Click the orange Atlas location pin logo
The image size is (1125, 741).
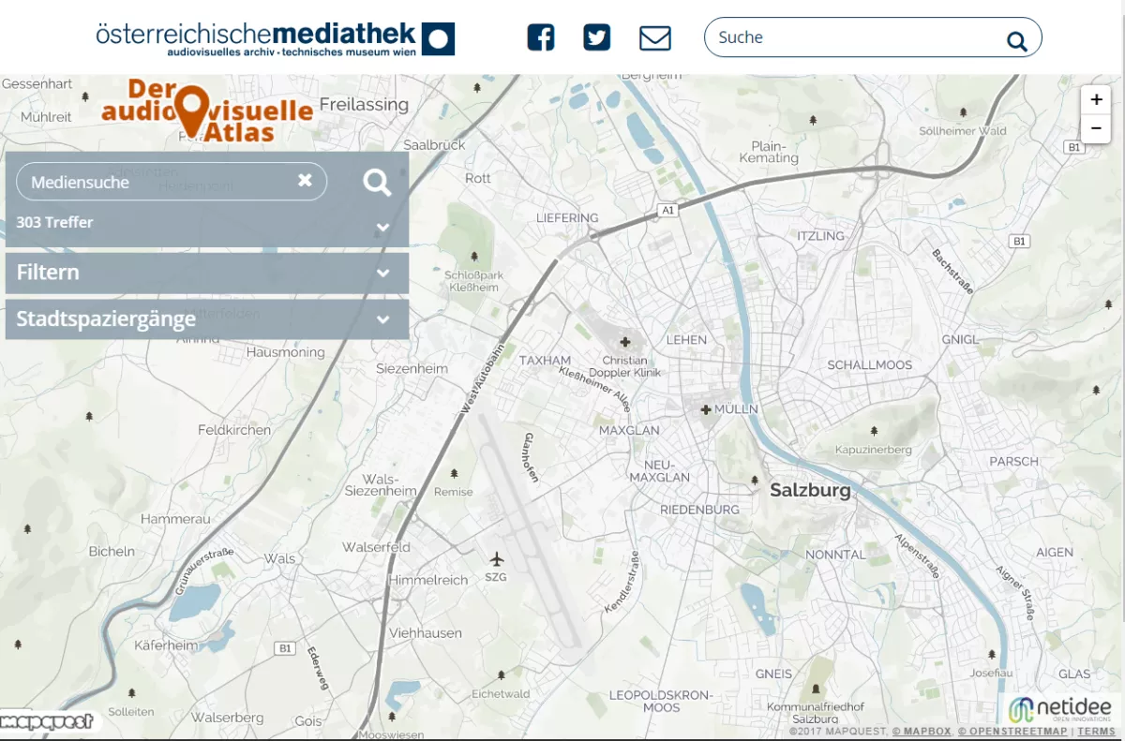click(x=193, y=110)
